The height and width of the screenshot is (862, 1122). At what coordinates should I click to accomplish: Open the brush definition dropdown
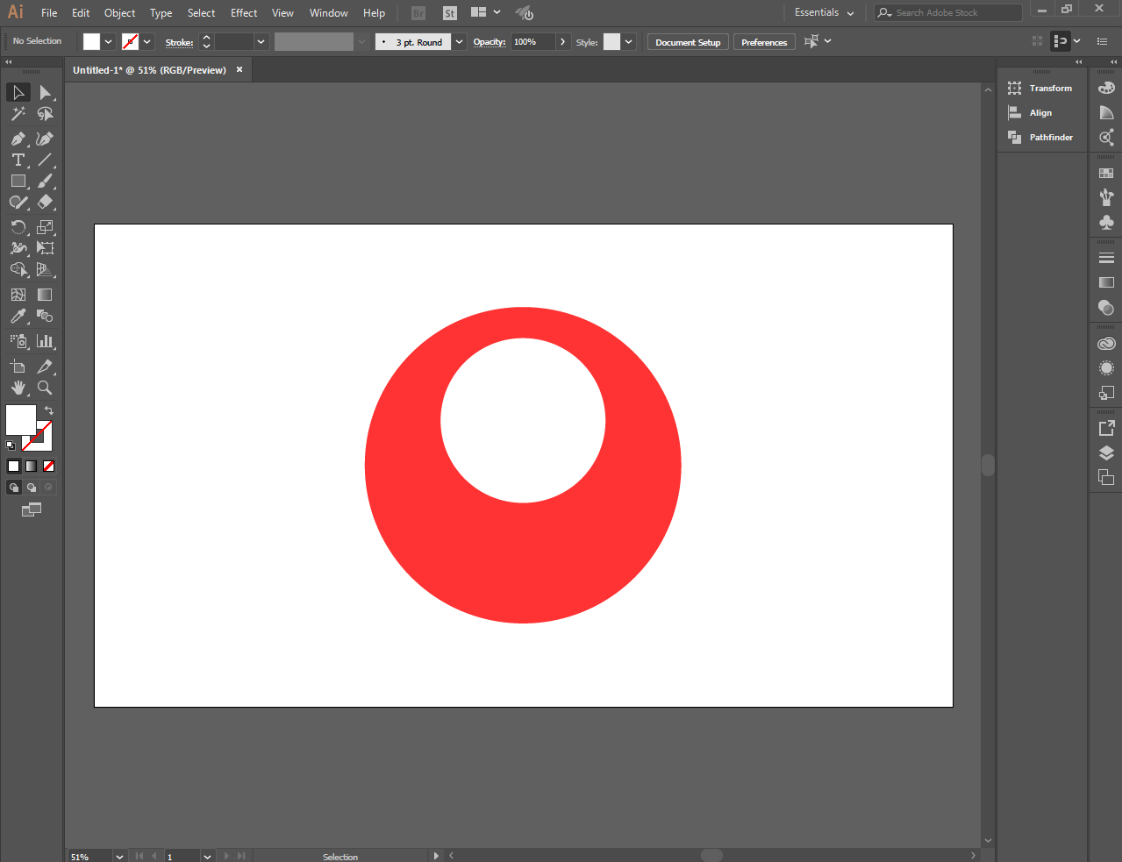[459, 42]
